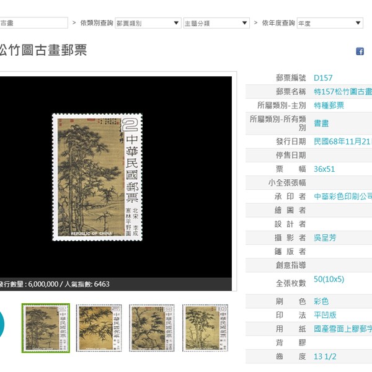Click photographer name 吳呈芳
The width and height of the screenshot is (372, 372).
[x=325, y=237]
